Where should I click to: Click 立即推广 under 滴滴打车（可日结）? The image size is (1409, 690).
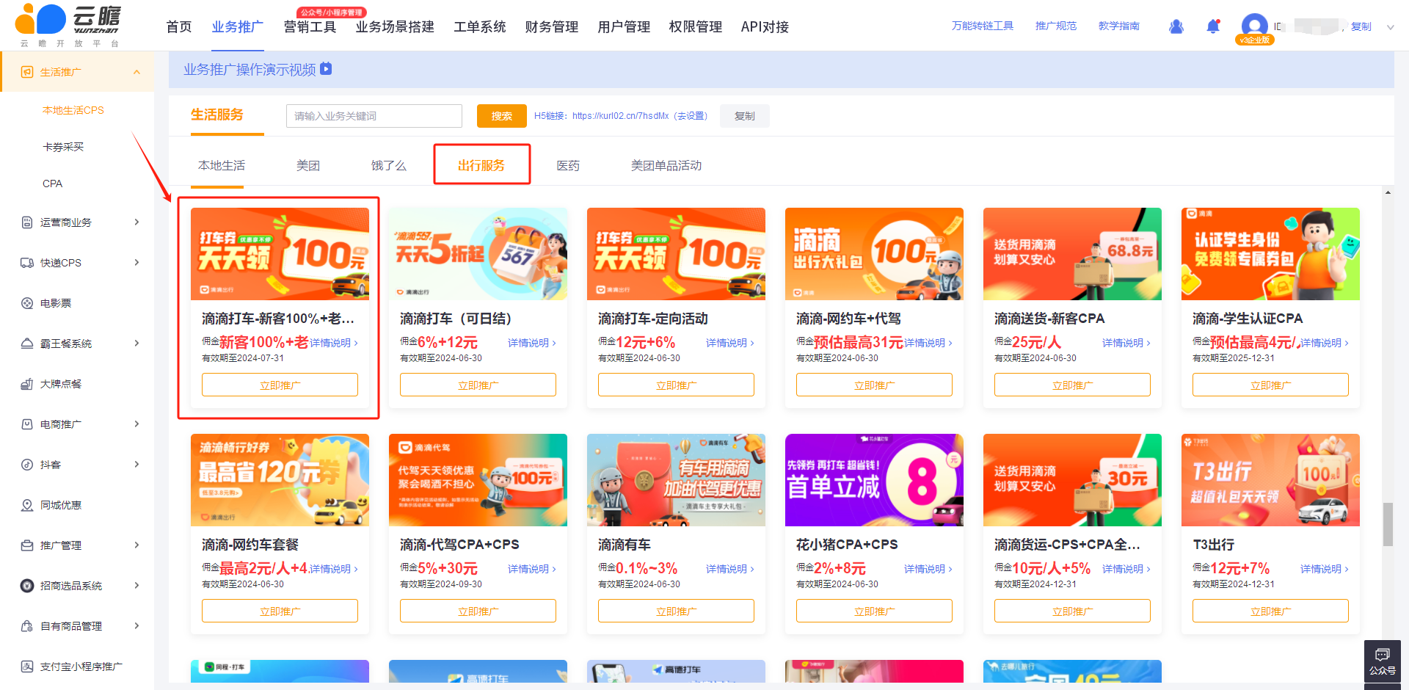pyautogui.click(x=478, y=385)
